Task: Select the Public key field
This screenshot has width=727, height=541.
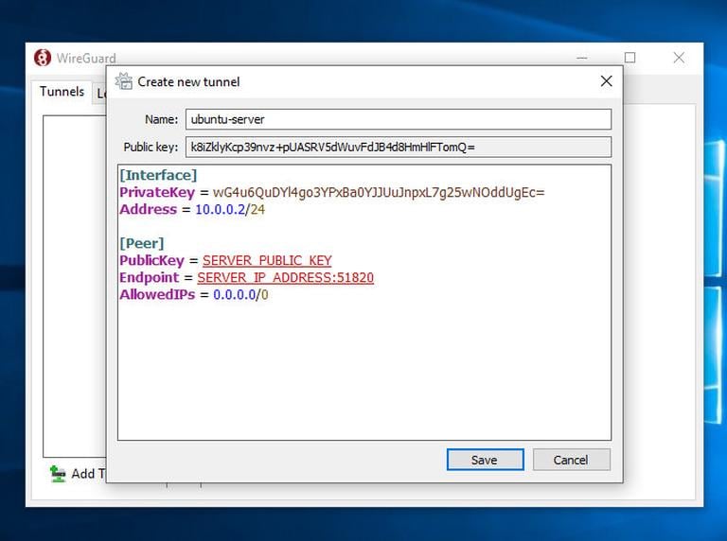Action: (x=399, y=147)
